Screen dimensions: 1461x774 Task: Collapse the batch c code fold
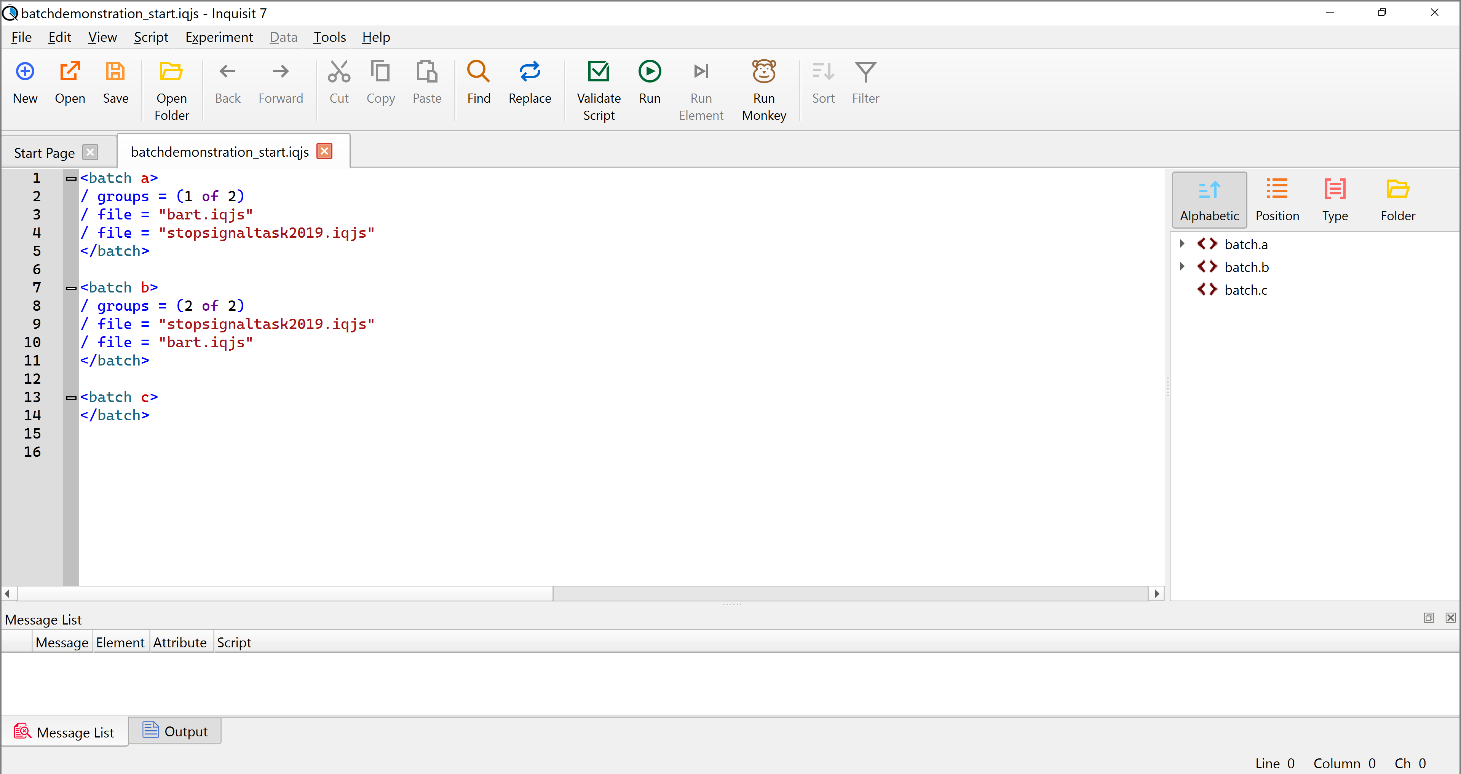point(71,398)
